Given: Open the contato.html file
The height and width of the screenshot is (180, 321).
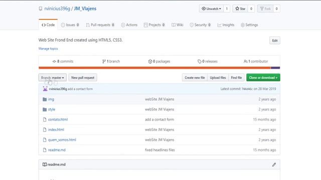Looking at the screenshot, I should [x=58, y=119].
